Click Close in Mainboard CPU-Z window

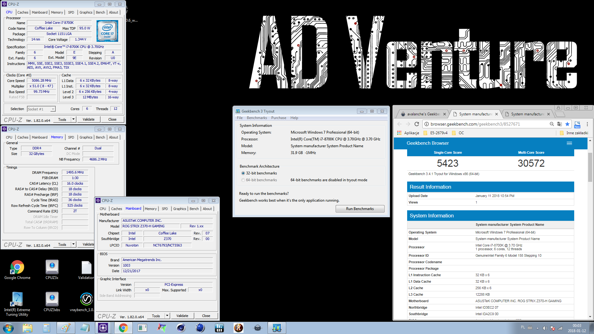coord(206,316)
